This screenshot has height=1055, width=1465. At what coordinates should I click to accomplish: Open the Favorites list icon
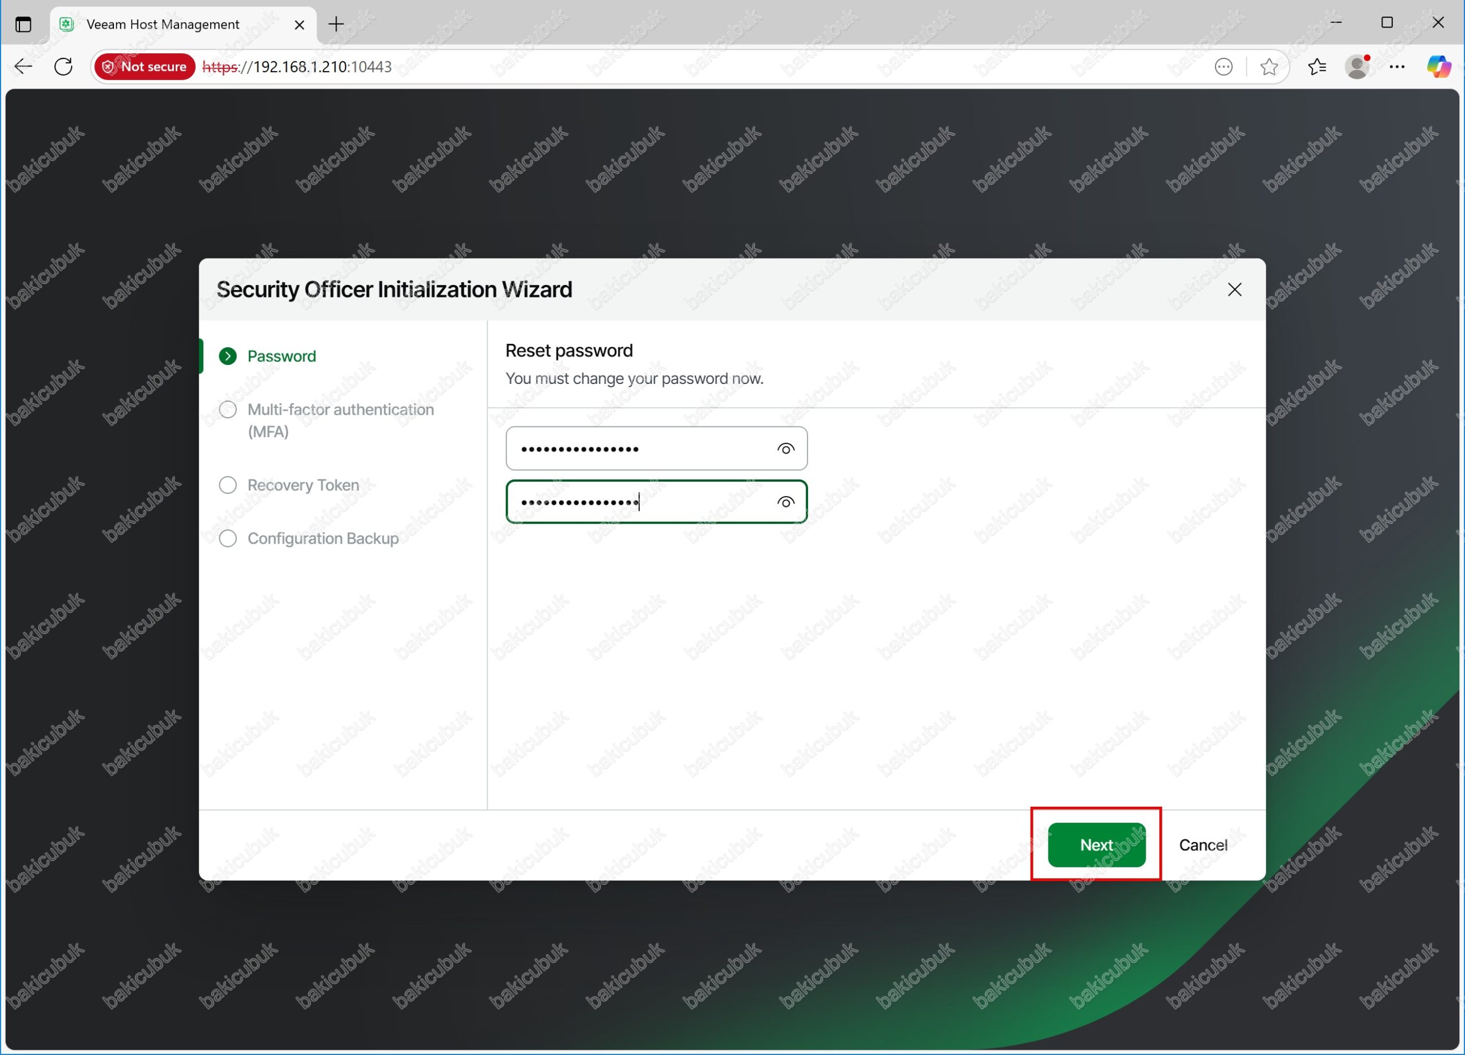click(x=1316, y=66)
